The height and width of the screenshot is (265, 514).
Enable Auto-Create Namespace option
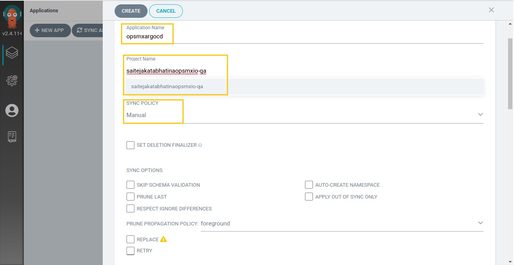point(309,185)
